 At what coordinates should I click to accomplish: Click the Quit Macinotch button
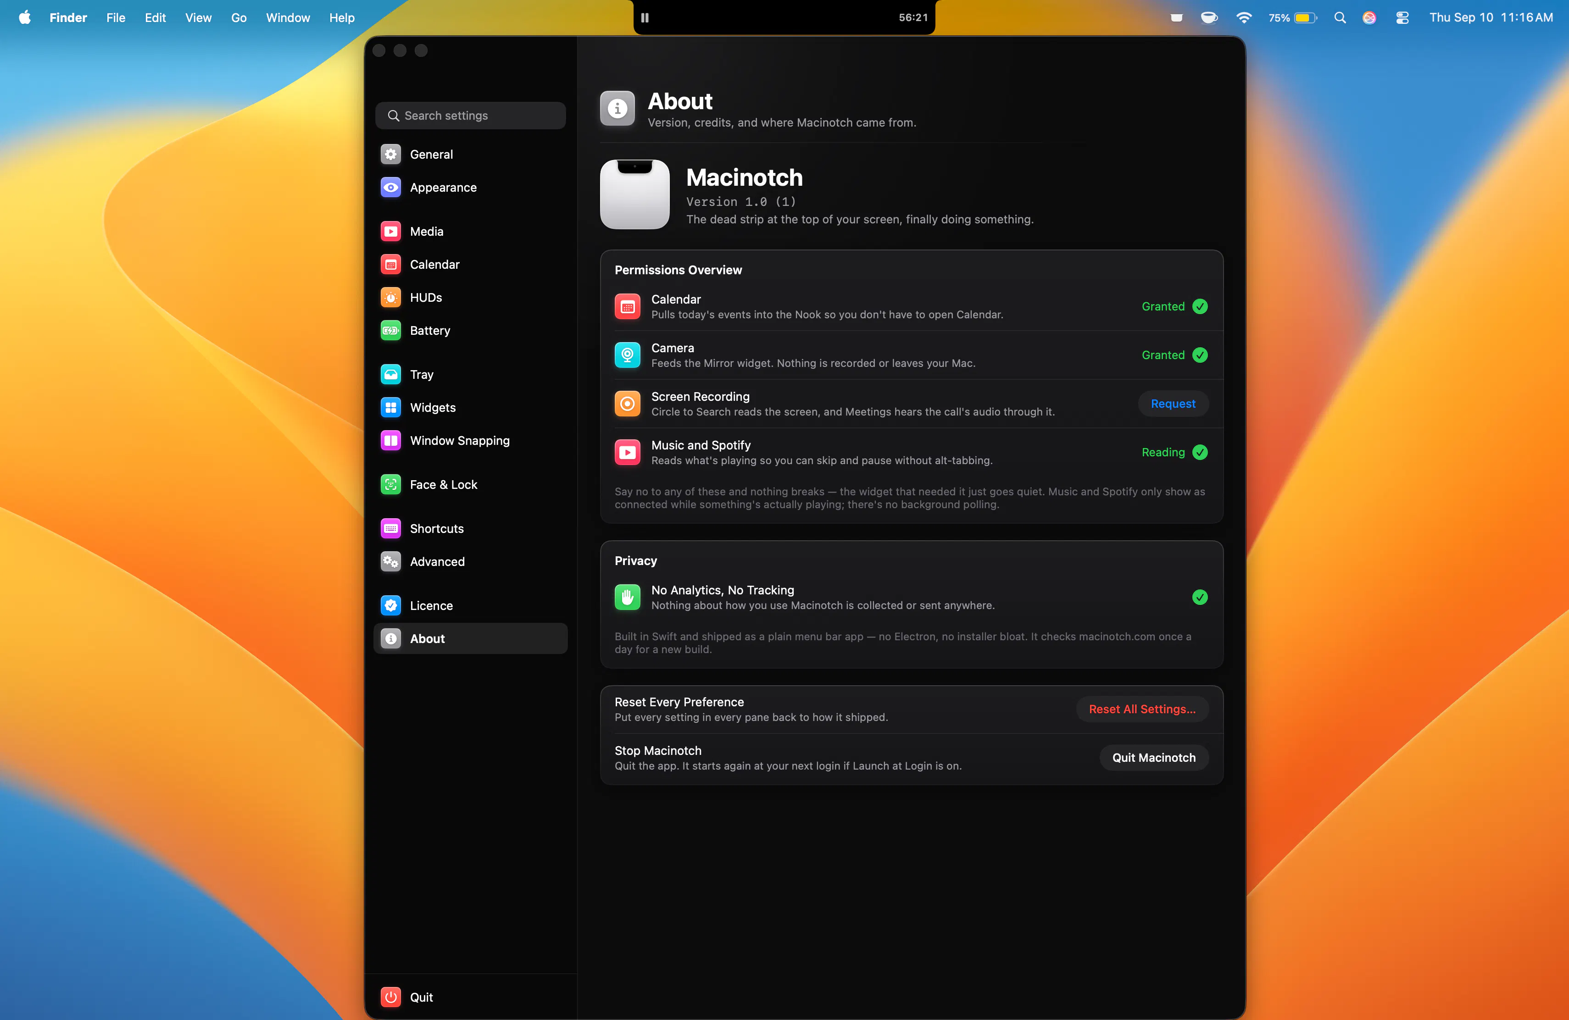(x=1154, y=758)
